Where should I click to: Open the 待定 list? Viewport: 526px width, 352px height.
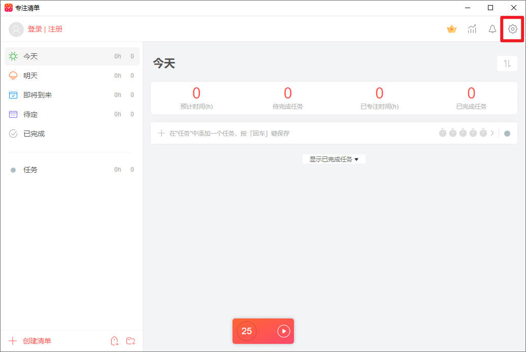(x=30, y=114)
